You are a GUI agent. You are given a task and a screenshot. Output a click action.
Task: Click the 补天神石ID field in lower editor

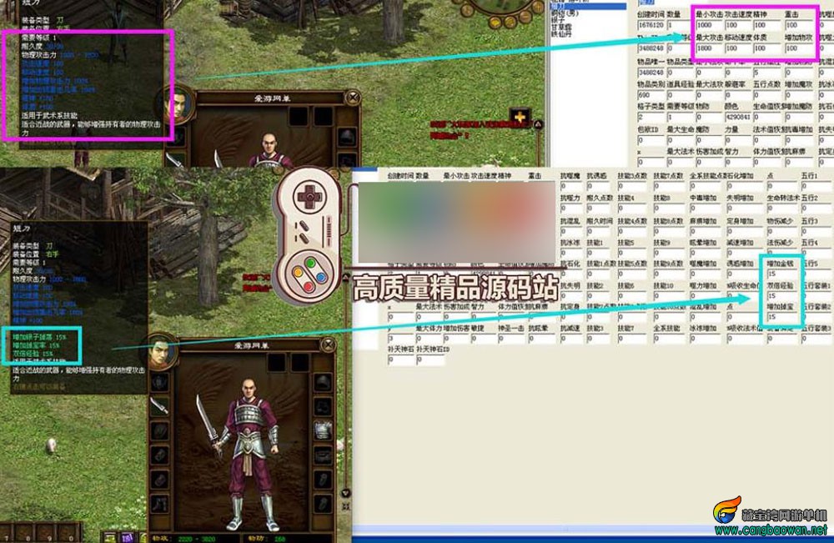tap(430, 360)
